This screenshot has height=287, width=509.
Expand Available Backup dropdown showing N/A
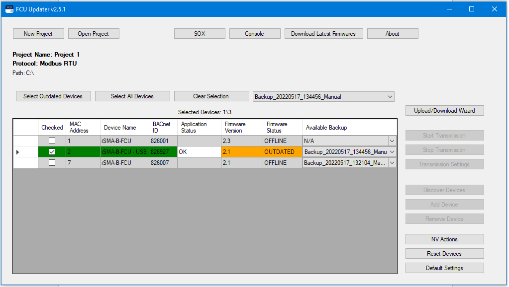click(392, 141)
